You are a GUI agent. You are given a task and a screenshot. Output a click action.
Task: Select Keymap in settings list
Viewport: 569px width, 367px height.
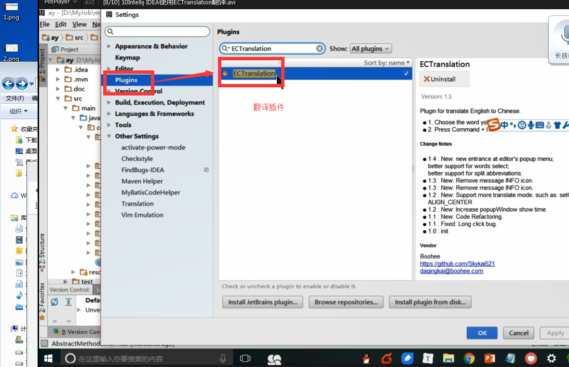(127, 57)
